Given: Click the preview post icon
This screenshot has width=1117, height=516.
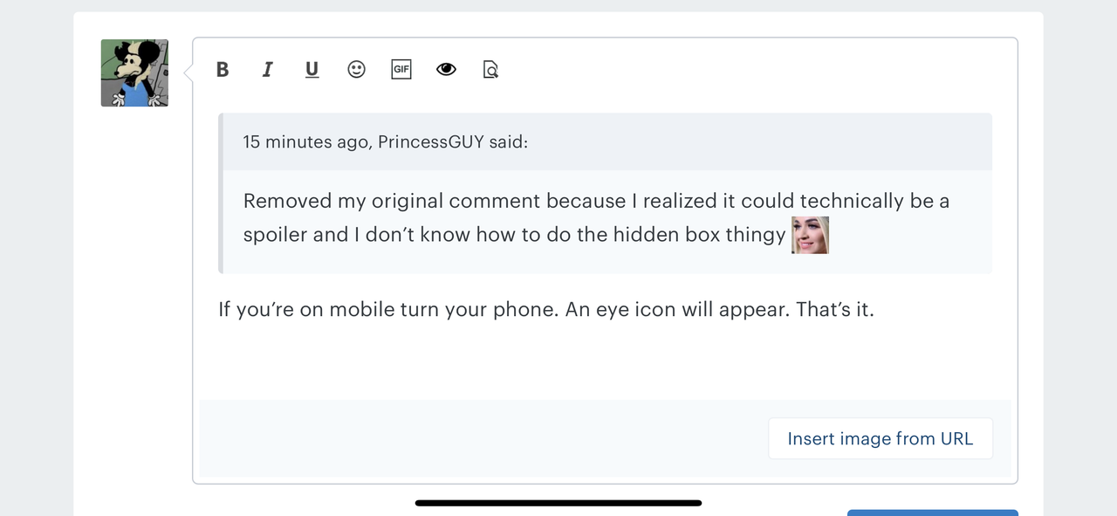Looking at the screenshot, I should point(490,70).
